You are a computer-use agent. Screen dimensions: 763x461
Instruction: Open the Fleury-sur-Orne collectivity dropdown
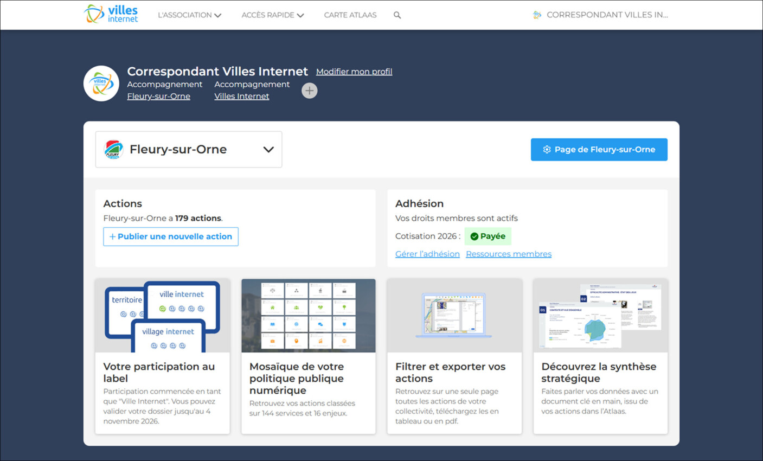click(189, 149)
